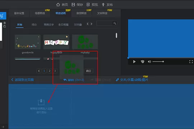Click the 确定 confirm button
This screenshot has width=194, height=129.
click(89, 71)
